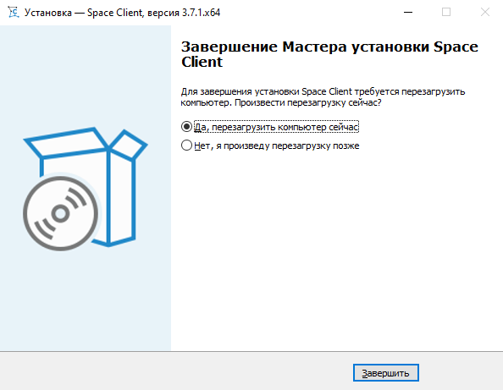Click the box flap on the illustration's right side
The width and height of the screenshot is (503, 390).
pos(129,145)
